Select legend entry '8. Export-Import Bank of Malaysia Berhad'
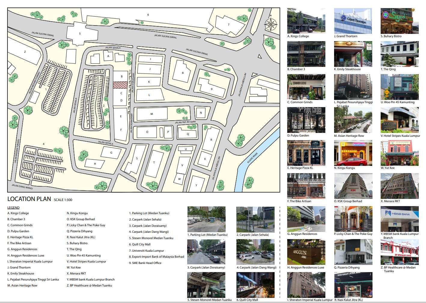The width and height of the screenshot is (426, 303). pos(157,257)
